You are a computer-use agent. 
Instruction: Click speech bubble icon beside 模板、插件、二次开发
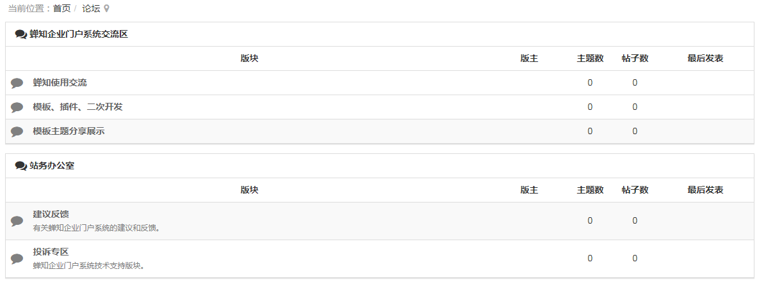17,107
